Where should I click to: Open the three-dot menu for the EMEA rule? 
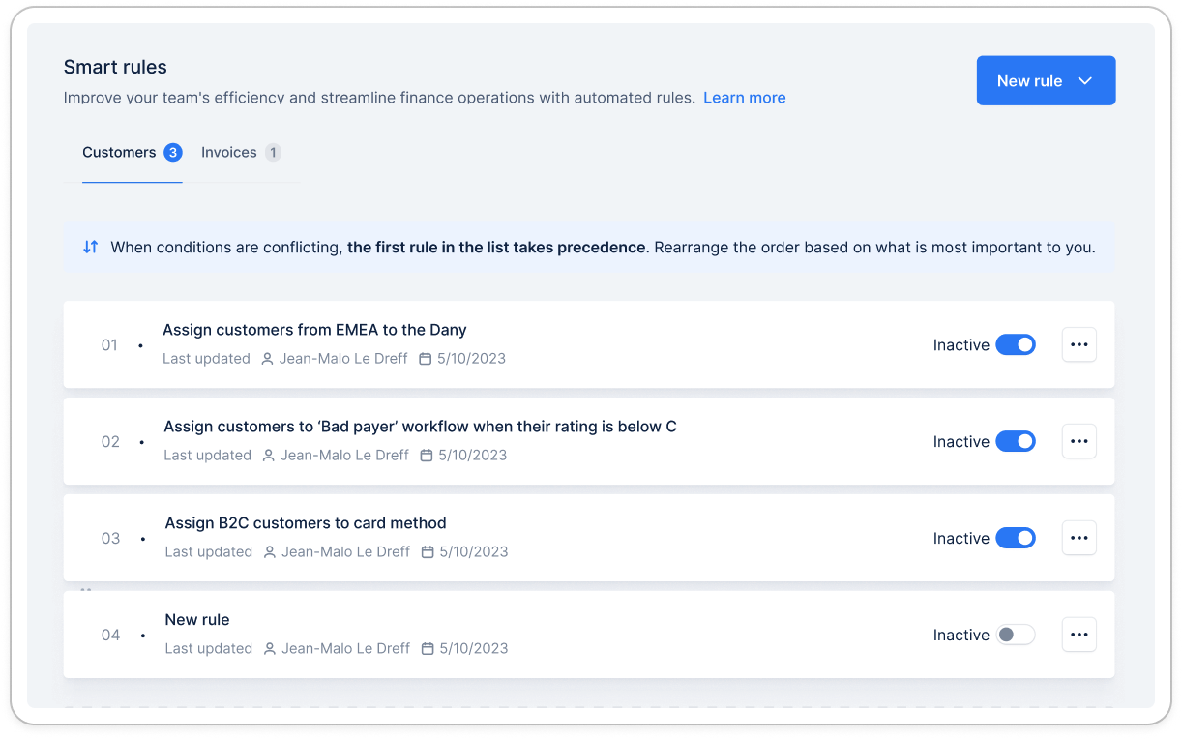pos(1079,344)
